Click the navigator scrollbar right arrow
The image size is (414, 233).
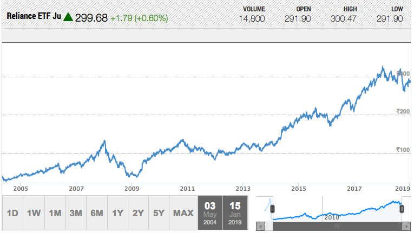[x=406, y=227]
